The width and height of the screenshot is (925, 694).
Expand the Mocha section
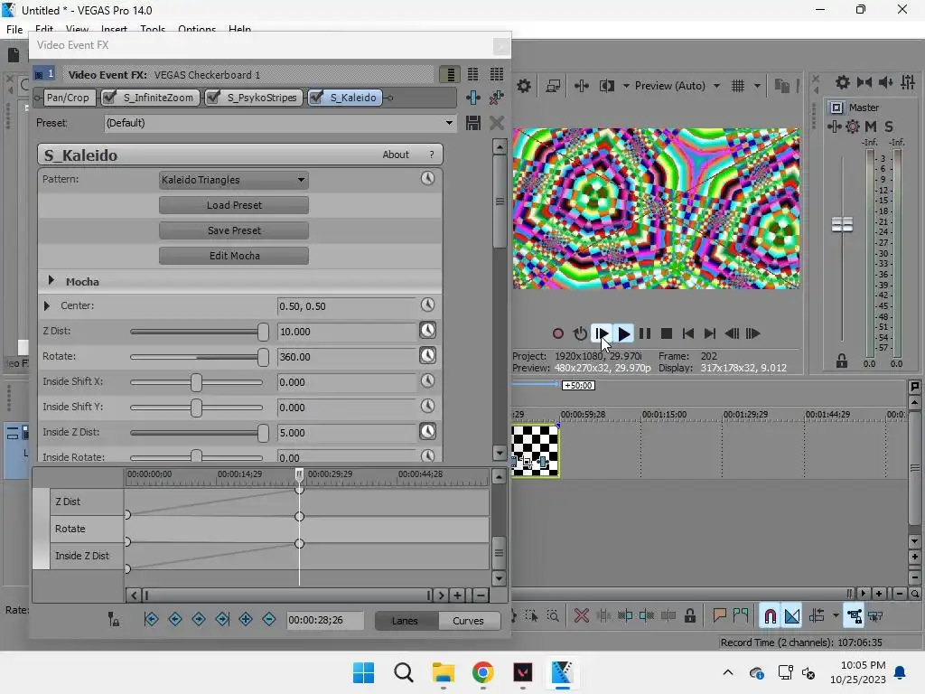pos(51,281)
